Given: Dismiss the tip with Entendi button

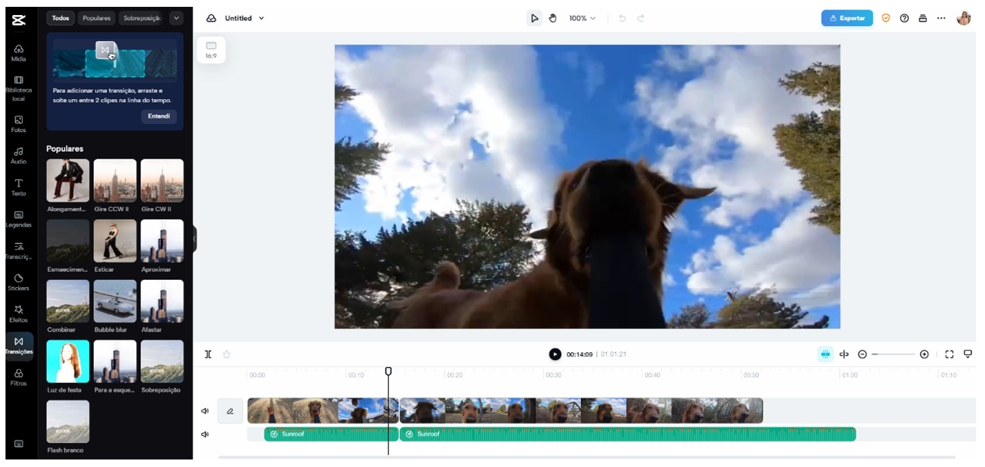Looking at the screenshot, I should 159,116.
